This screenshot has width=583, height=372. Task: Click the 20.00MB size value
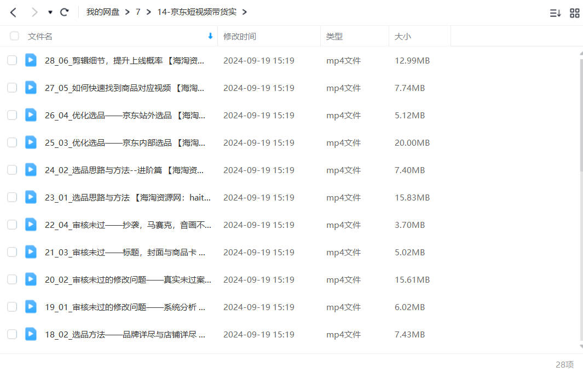(x=412, y=143)
